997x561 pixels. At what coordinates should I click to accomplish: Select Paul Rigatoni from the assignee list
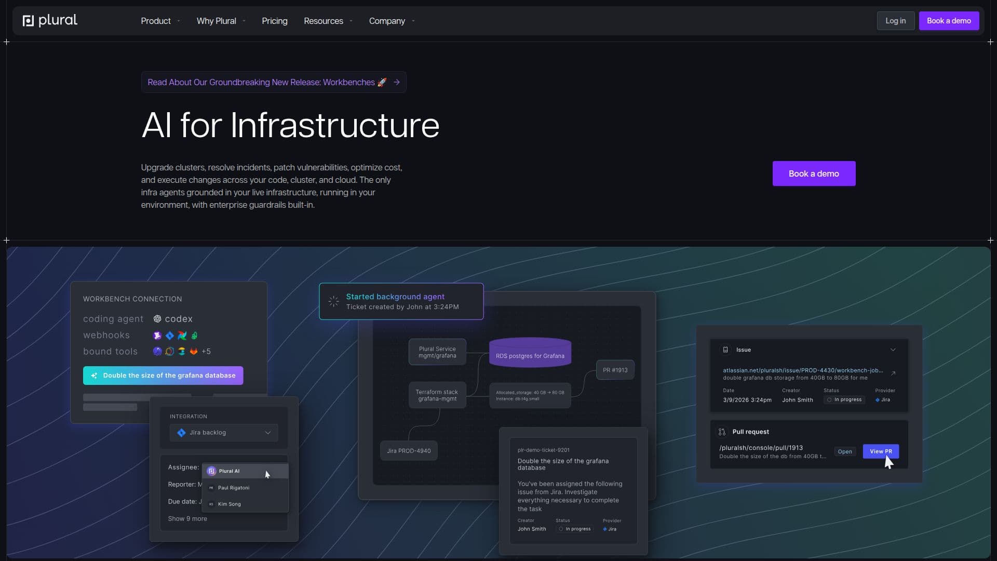(x=245, y=488)
